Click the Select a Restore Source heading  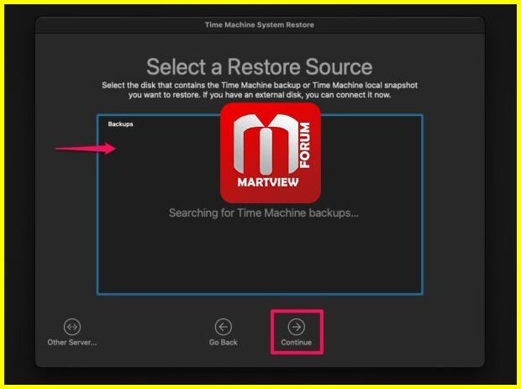260,66
